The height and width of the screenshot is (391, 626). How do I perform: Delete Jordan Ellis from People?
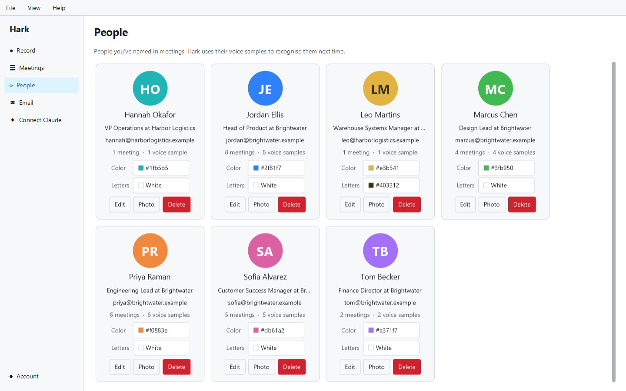(x=292, y=205)
